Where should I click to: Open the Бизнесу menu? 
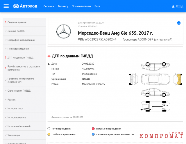point(63,6)
